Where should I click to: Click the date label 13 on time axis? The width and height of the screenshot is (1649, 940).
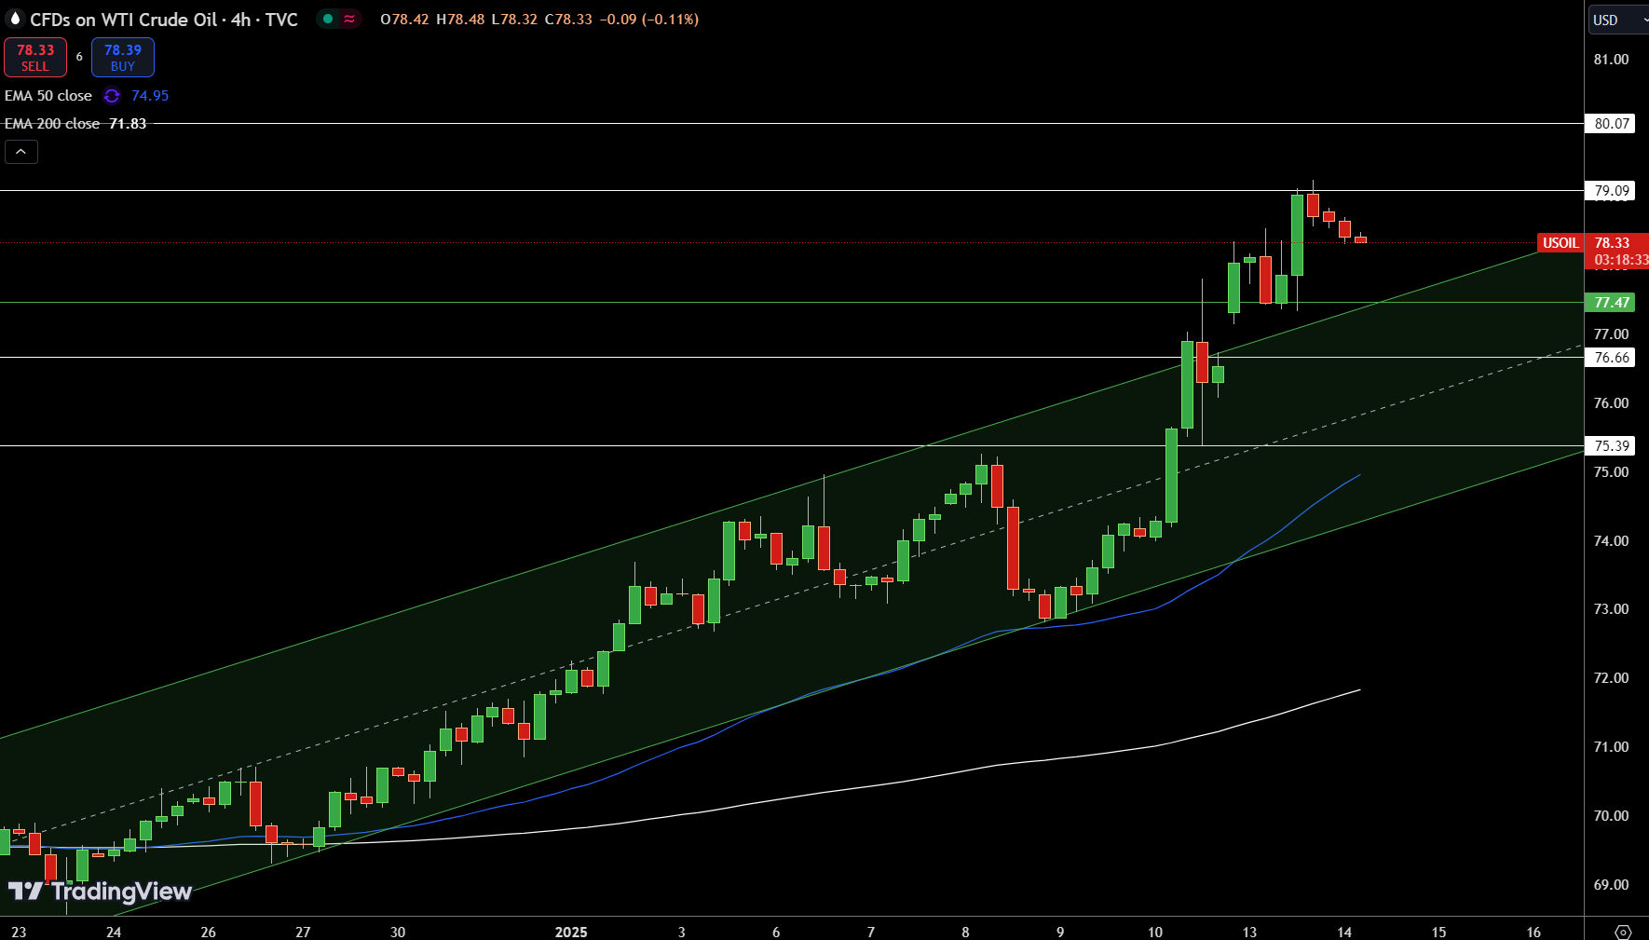(1249, 932)
